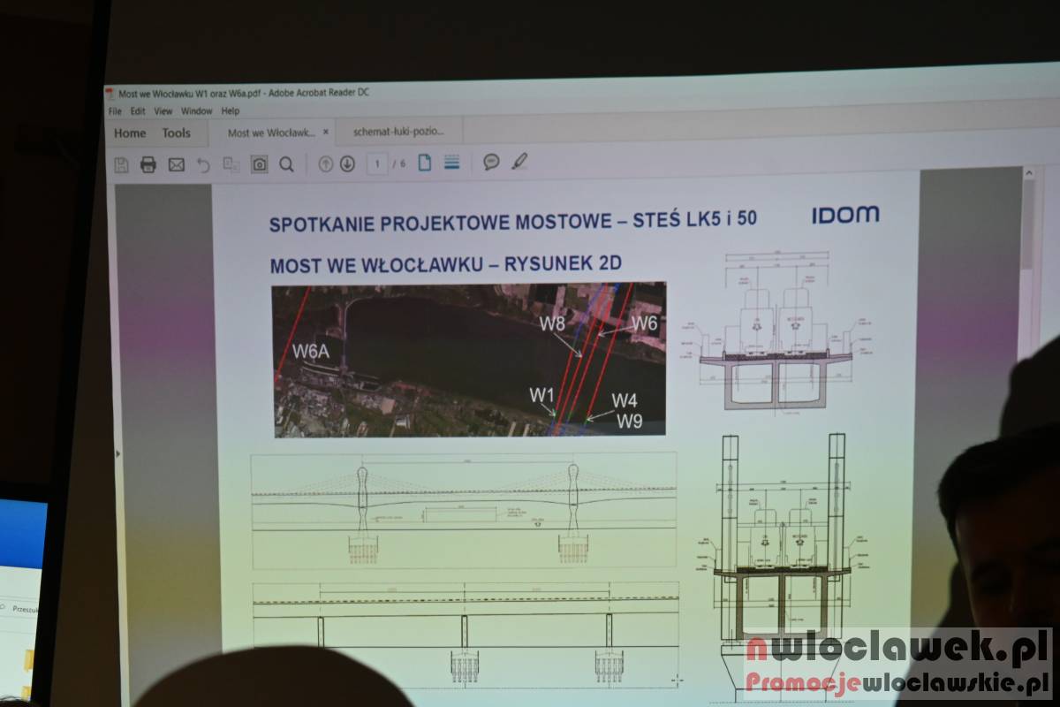Open the Window menu
Viewport: 1060px width, 707px height.
point(197,111)
